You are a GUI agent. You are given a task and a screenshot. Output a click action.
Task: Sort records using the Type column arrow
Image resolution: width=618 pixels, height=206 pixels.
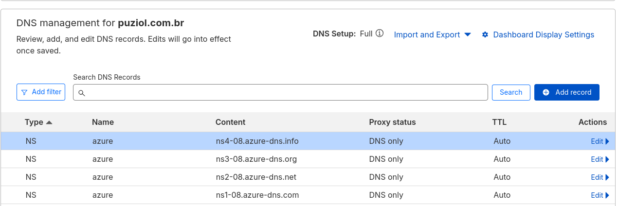point(49,122)
